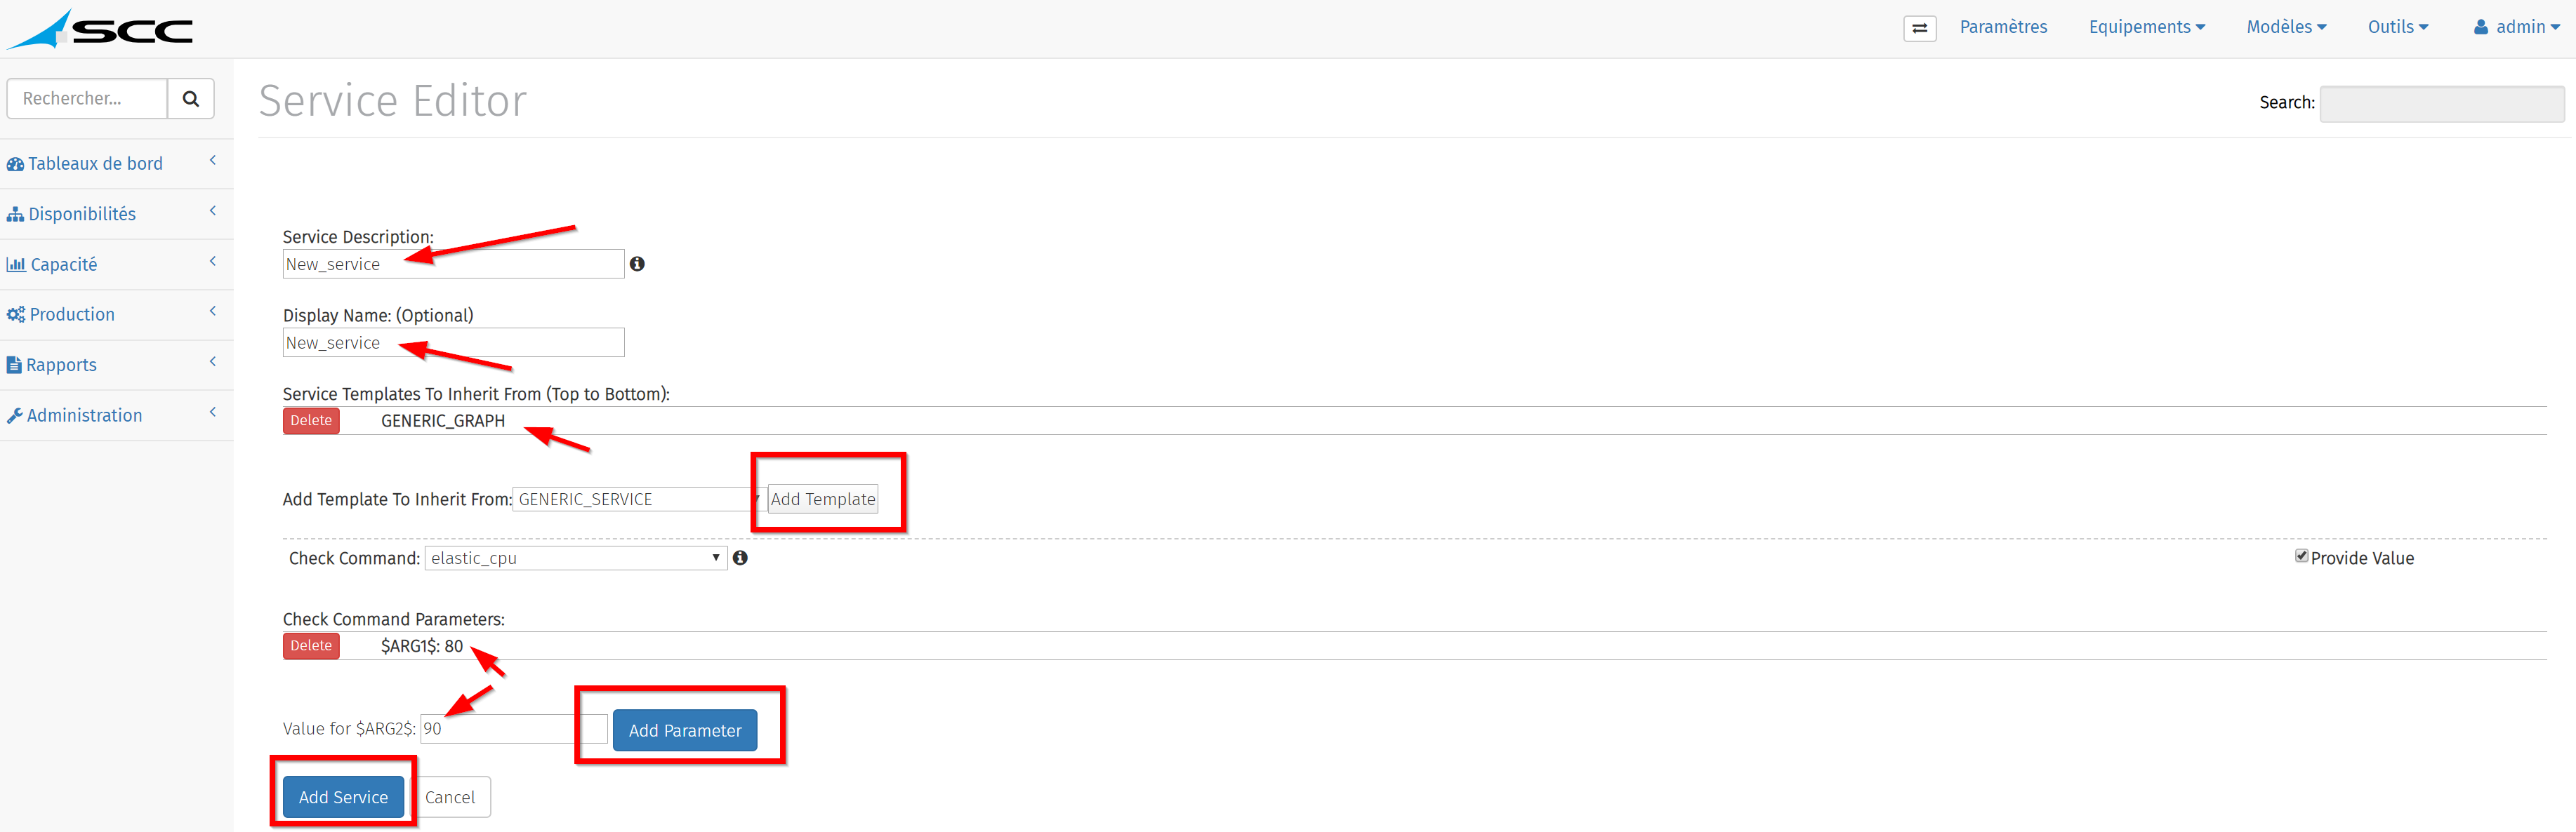Click the Capacité chart icon
Viewport: 2576px width, 832px height.
click(x=16, y=264)
